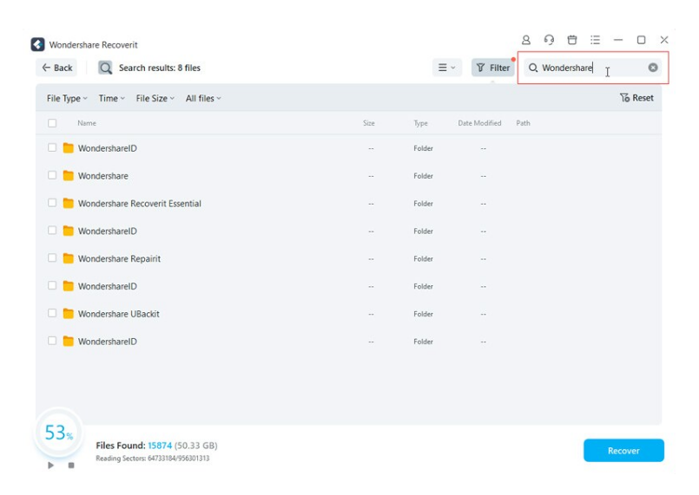Sort by the Type column header
The width and height of the screenshot is (699, 495).
420,123
